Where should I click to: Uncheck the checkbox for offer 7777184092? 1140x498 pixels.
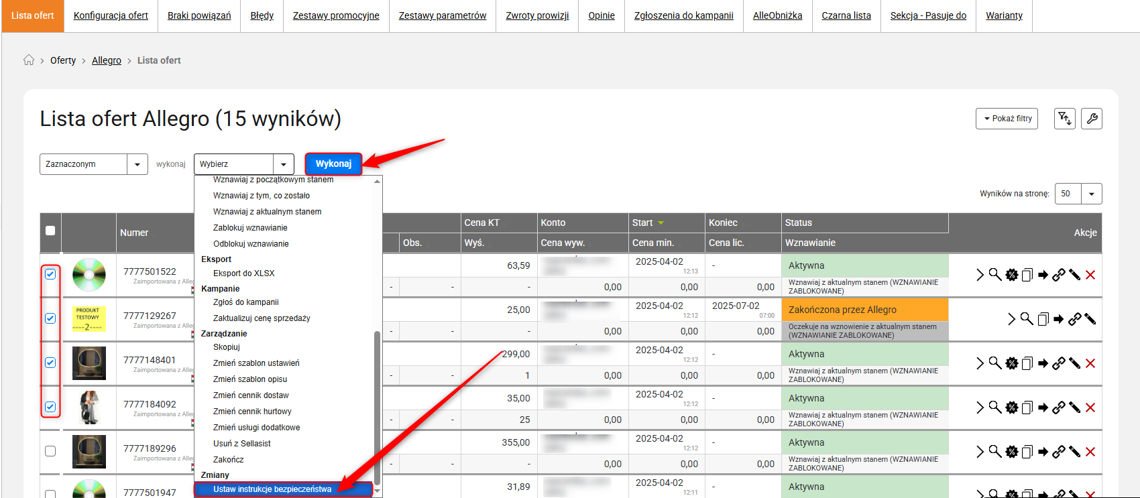tap(50, 407)
